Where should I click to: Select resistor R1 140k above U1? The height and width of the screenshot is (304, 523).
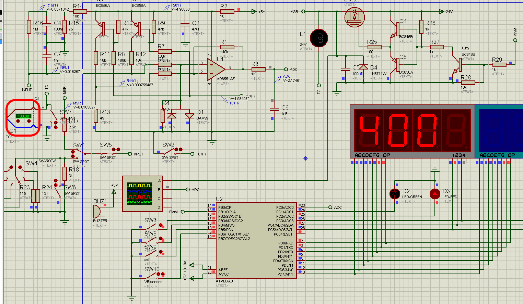pyautogui.click(x=227, y=47)
